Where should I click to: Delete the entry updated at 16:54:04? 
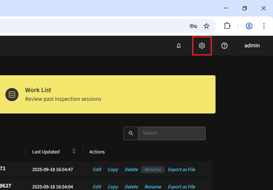[131, 187]
